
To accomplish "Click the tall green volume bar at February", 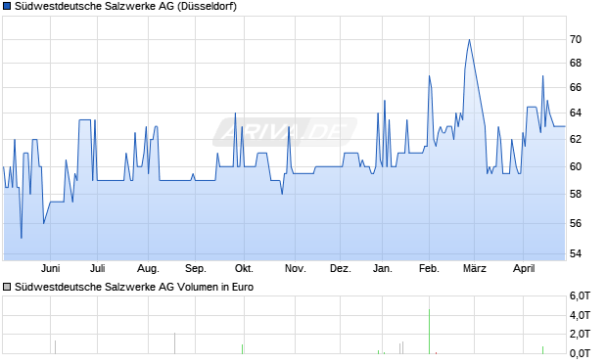I will [x=429, y=332].
